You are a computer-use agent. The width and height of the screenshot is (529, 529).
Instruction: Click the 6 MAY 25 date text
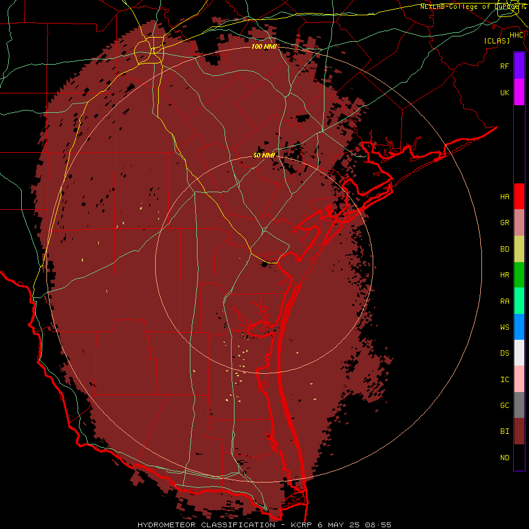coord(337,525)
